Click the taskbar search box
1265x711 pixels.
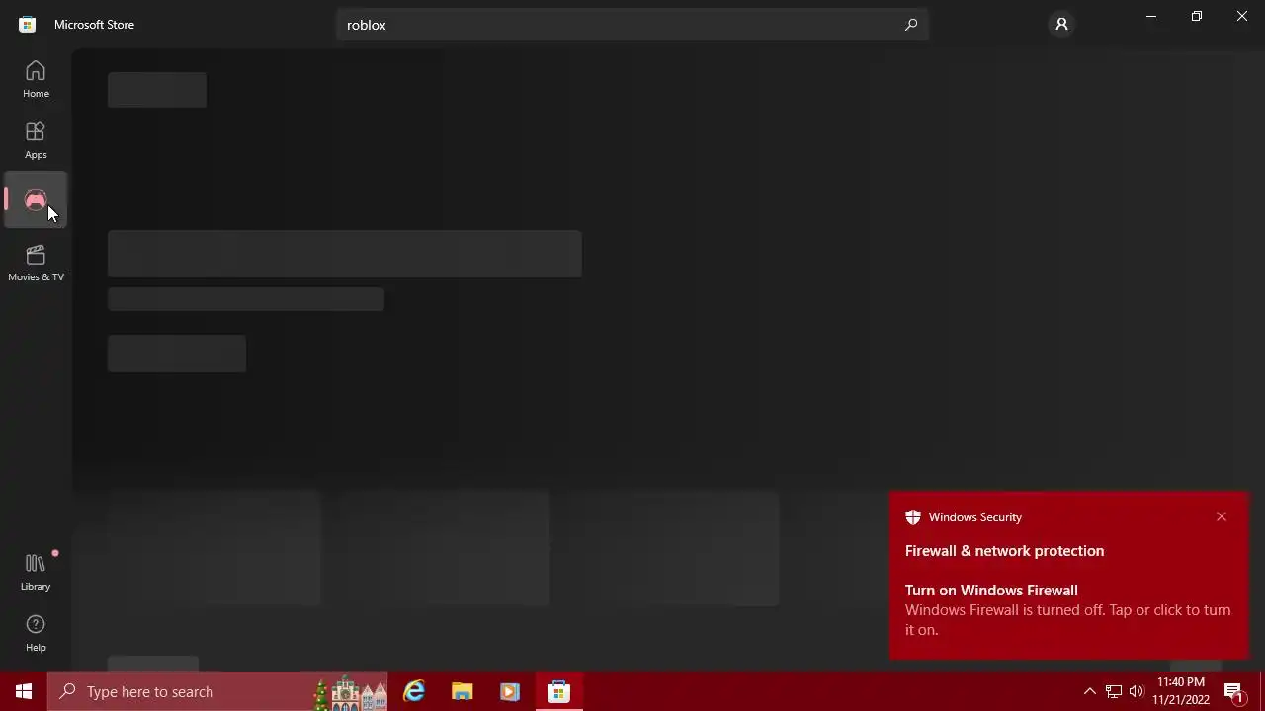tap(217, 691)
